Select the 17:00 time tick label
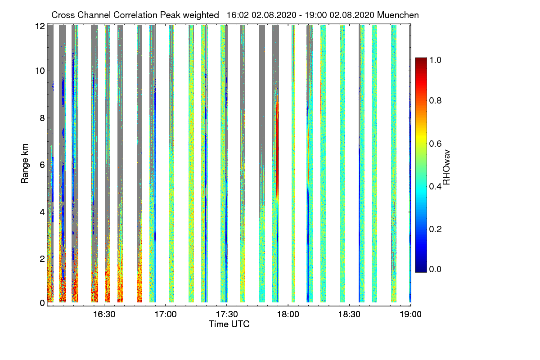This screenshot has width=540, height=360. 165,314
